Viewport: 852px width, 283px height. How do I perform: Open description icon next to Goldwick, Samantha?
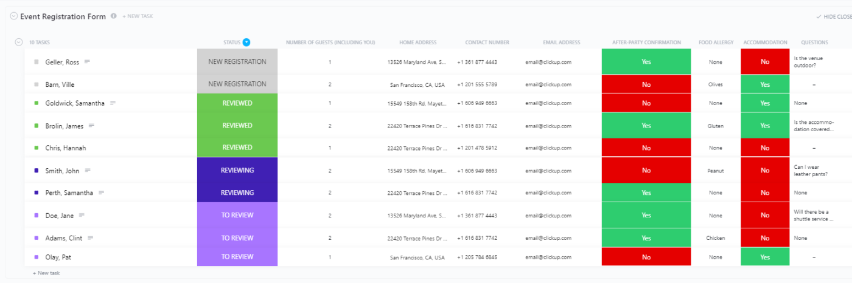pyautogui.click(x=113, y=103)
